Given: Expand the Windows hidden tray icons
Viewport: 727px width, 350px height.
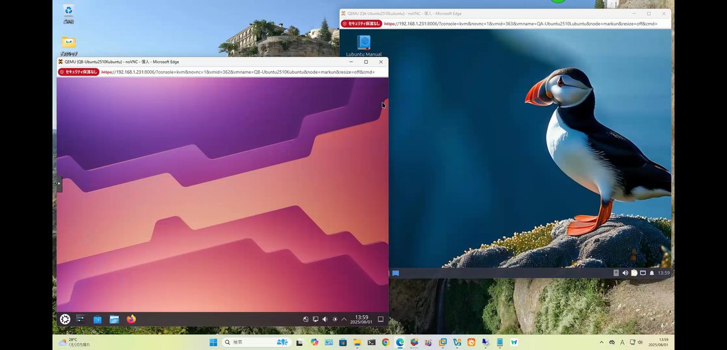Looking at the screenshot, I should [x=602, y=342].
